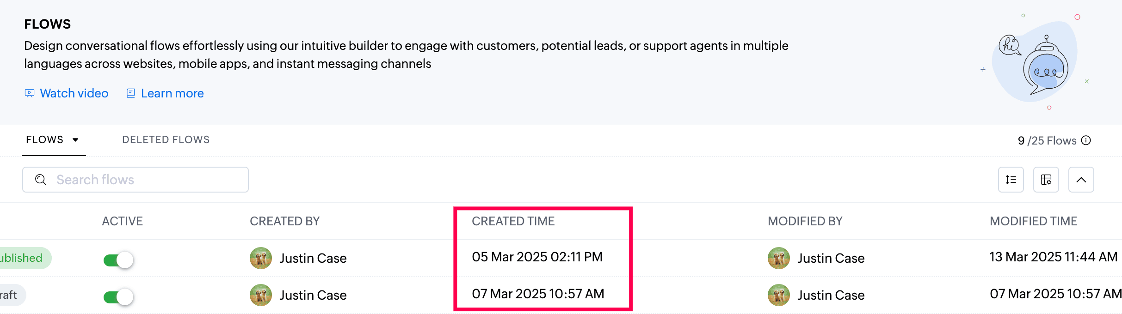Image resolution: width=1122 pixels, height=314 pixels.
Task: Collapse the banner with the chevron-up button
Action: 1081,180
